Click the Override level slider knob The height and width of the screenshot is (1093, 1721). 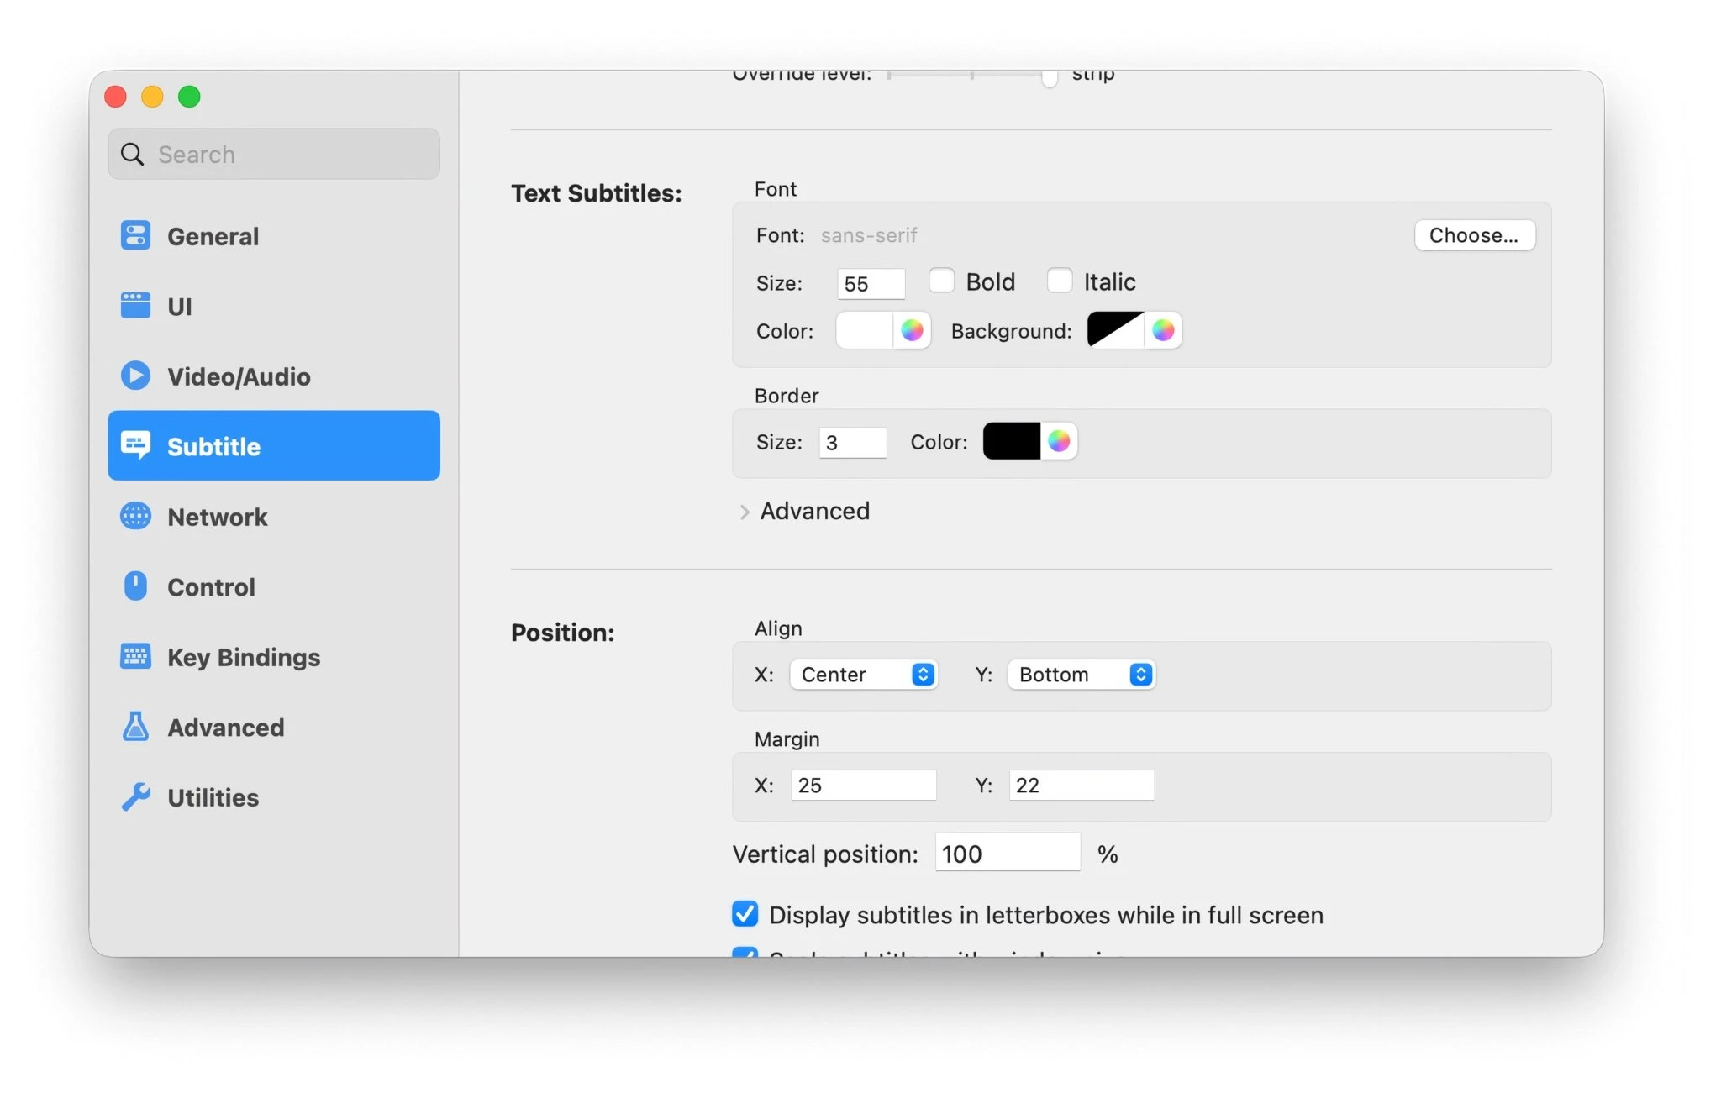pos(1049,77)
